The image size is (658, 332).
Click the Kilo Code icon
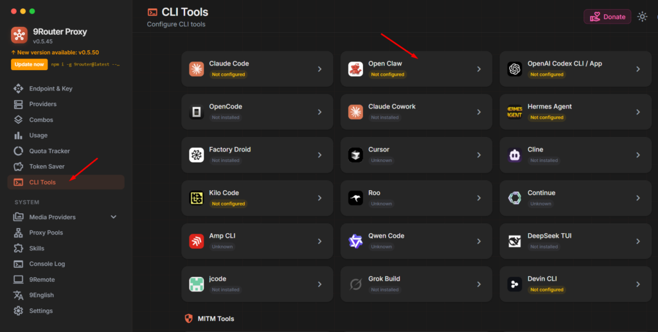[197, 198]
